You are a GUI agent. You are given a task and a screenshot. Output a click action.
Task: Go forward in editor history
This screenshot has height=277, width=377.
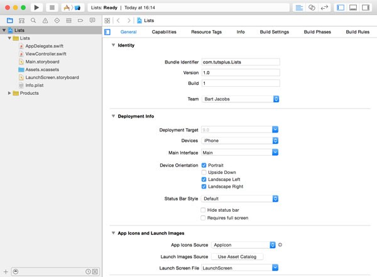129,21
